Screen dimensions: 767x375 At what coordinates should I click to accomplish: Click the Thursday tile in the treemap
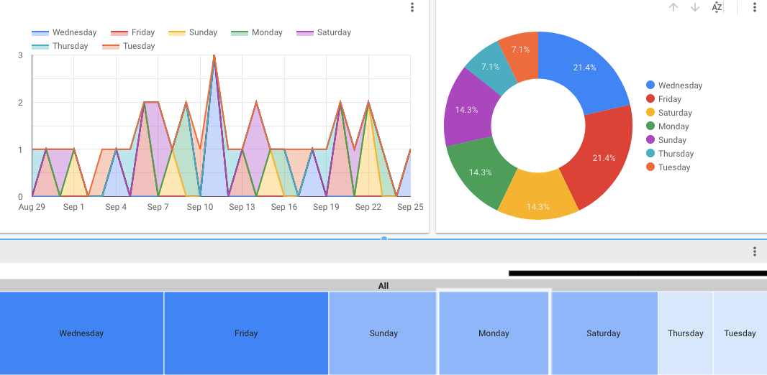[x=685, y=333]
